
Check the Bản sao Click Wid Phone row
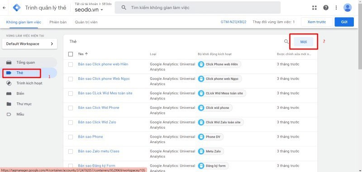(x=71, y=108)
